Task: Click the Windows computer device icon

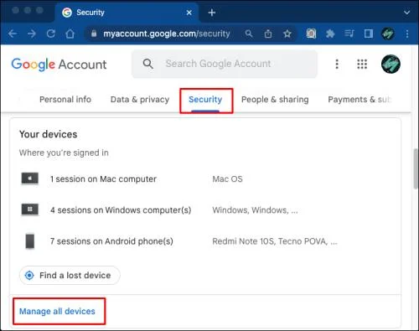Action: (x=30, y=209)
